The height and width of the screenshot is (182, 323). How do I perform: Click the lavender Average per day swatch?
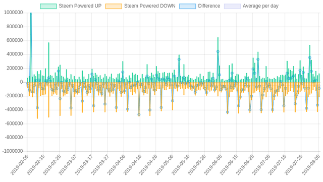click(x=232, y=6)
